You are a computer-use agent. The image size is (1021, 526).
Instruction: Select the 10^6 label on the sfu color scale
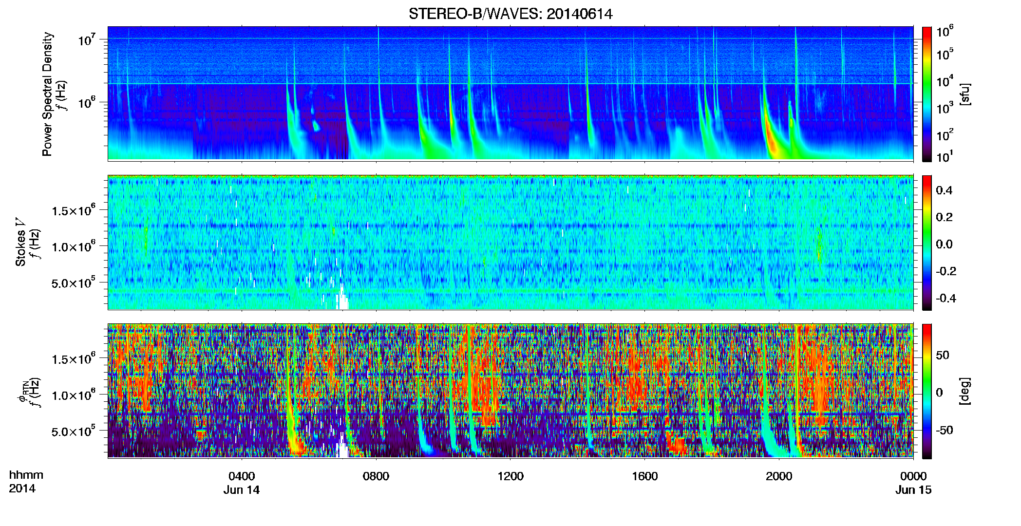click(945, 32)
